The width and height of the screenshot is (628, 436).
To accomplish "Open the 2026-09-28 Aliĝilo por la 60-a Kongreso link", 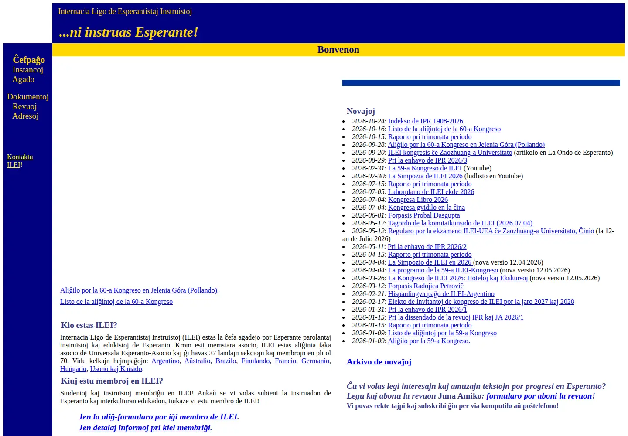I will point(466,145).
